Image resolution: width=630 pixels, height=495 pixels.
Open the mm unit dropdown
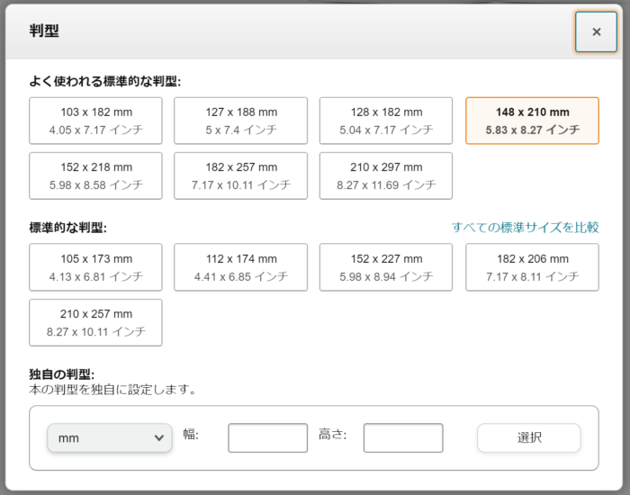point(110,437)
